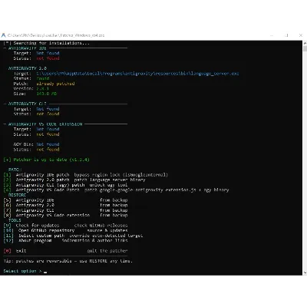The width and height of the screenshot is (307, 307).
Task: Click option 2 Antigravity 2.0 patch line
Action: (x=74, y=180)
